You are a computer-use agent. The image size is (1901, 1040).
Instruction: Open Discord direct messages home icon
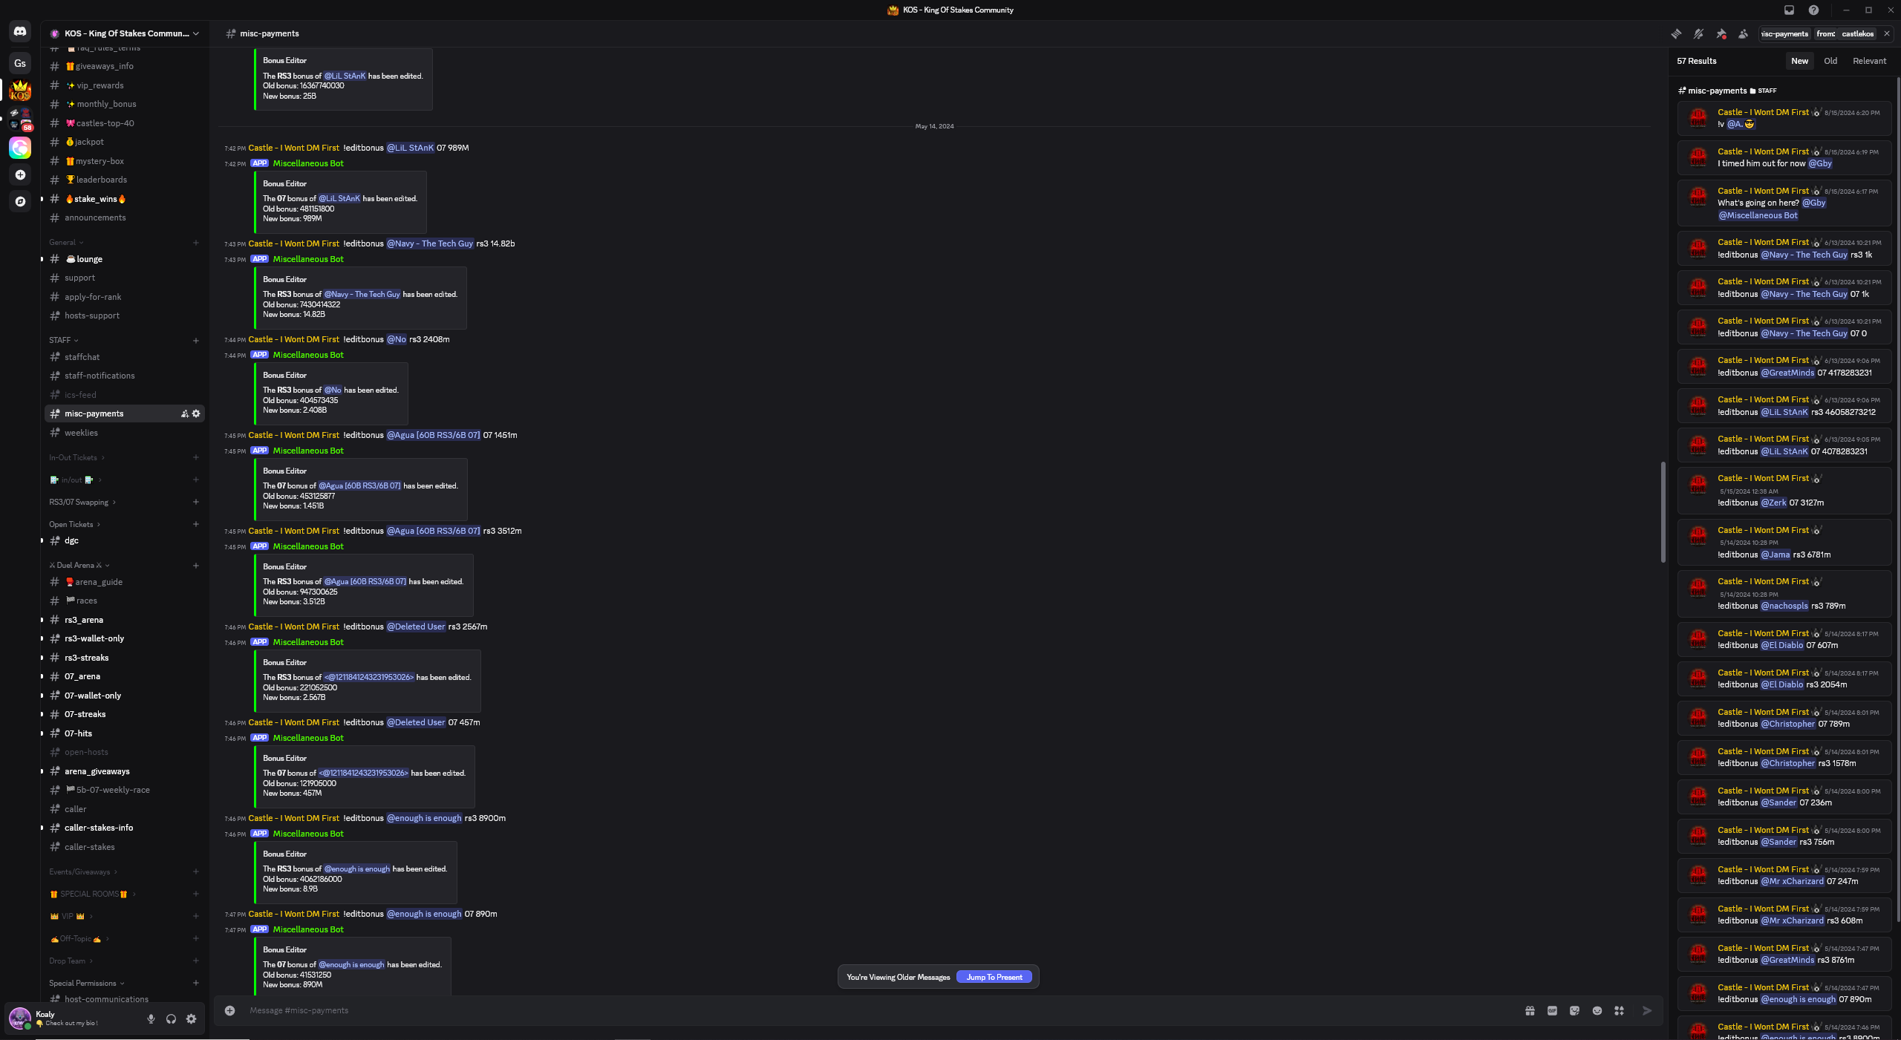point(20,31)
